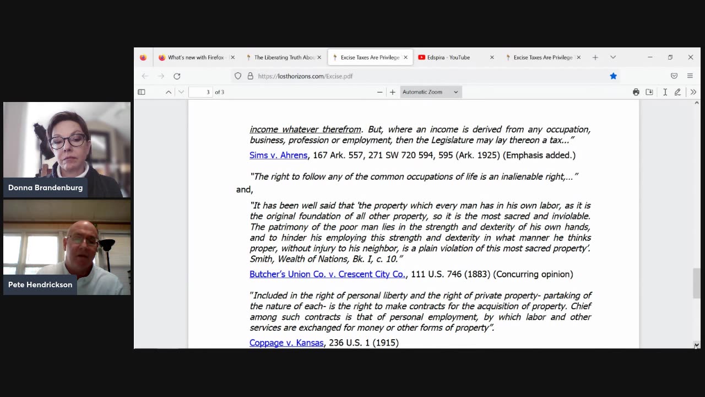
Task: Edit the PDF page number field
Action: pyautogui.click(x=200, y=92)
